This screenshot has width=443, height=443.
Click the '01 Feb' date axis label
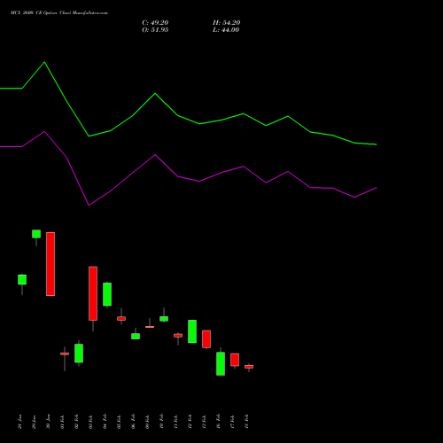click(x=62, y=422)
